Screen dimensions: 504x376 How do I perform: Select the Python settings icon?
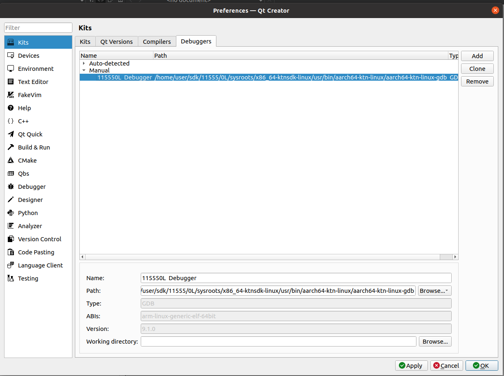tap(11, 213)
